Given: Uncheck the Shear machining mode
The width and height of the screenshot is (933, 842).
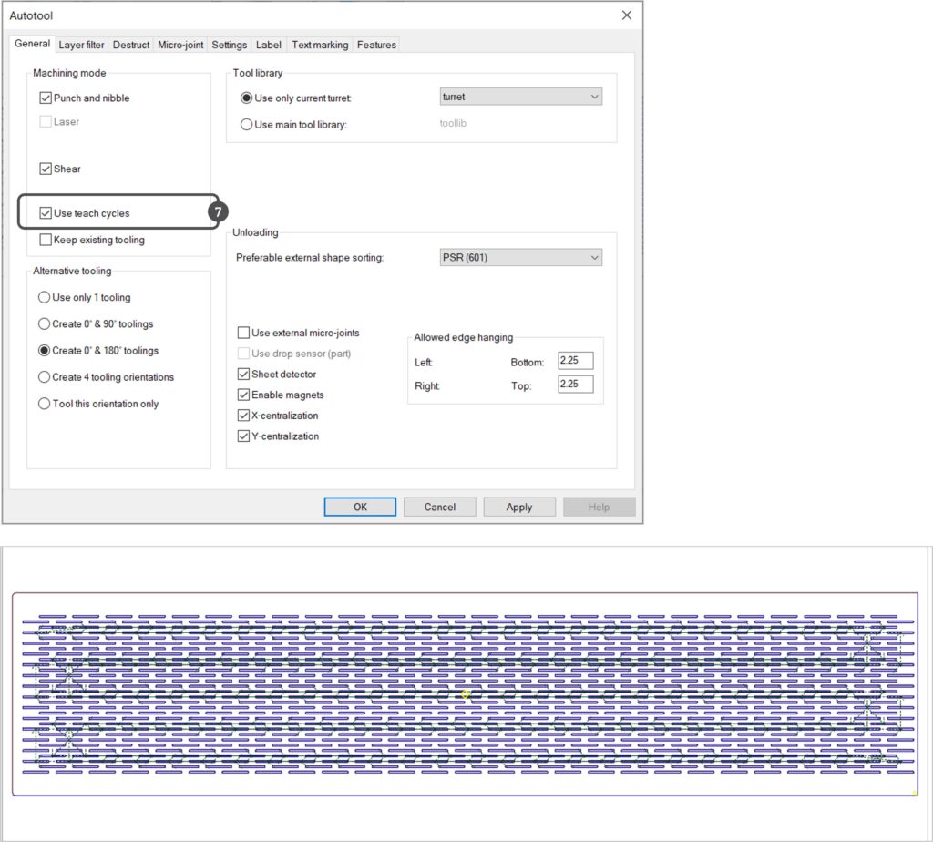Looking at the screenshot, I should coord(46,169).
